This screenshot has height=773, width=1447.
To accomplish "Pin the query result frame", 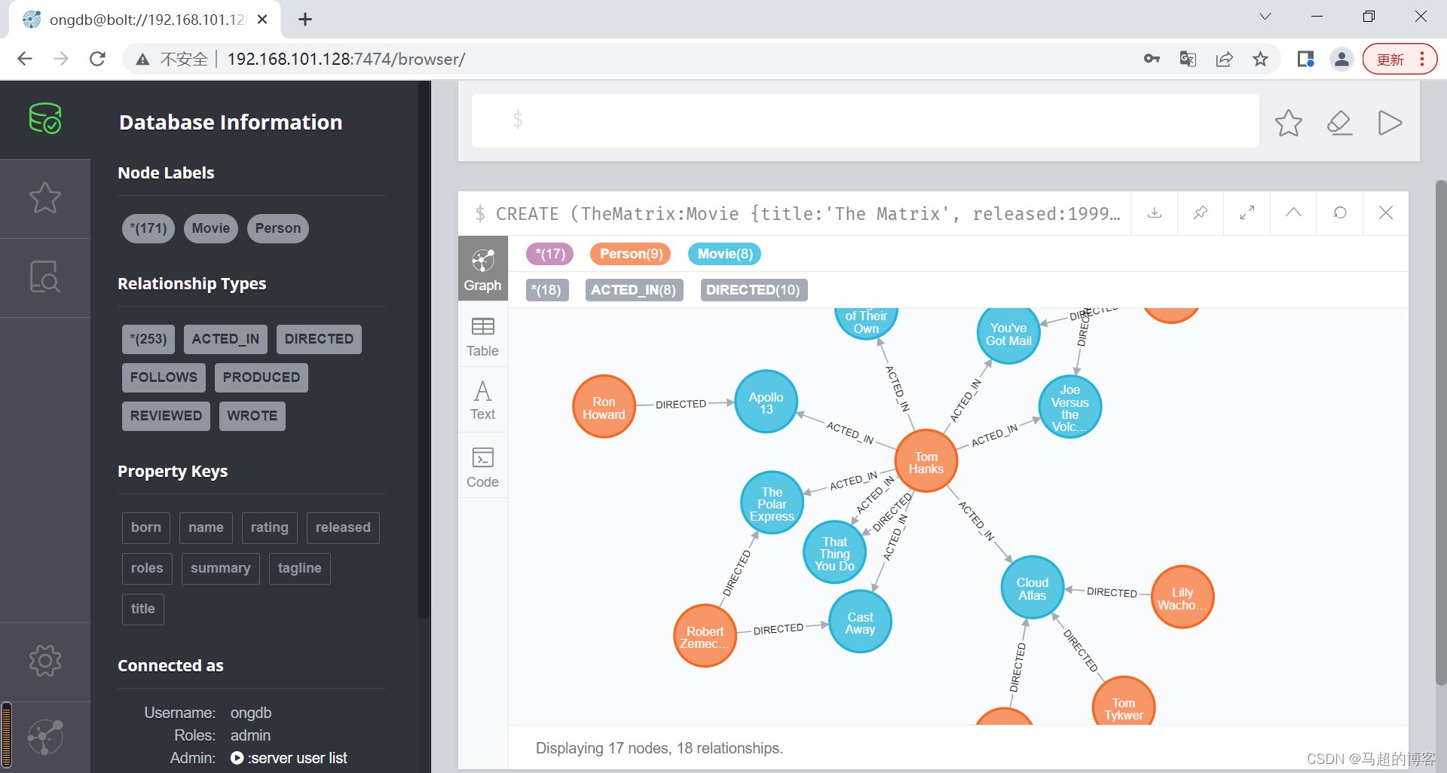I will [x=1200, y=212].
